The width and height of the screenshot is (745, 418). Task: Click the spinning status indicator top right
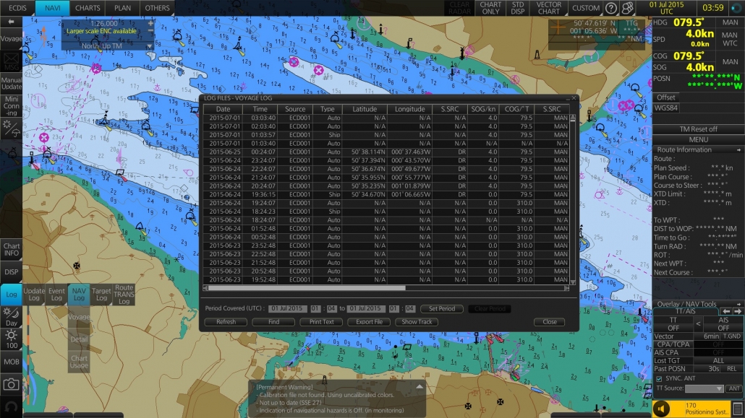point(736,8)
